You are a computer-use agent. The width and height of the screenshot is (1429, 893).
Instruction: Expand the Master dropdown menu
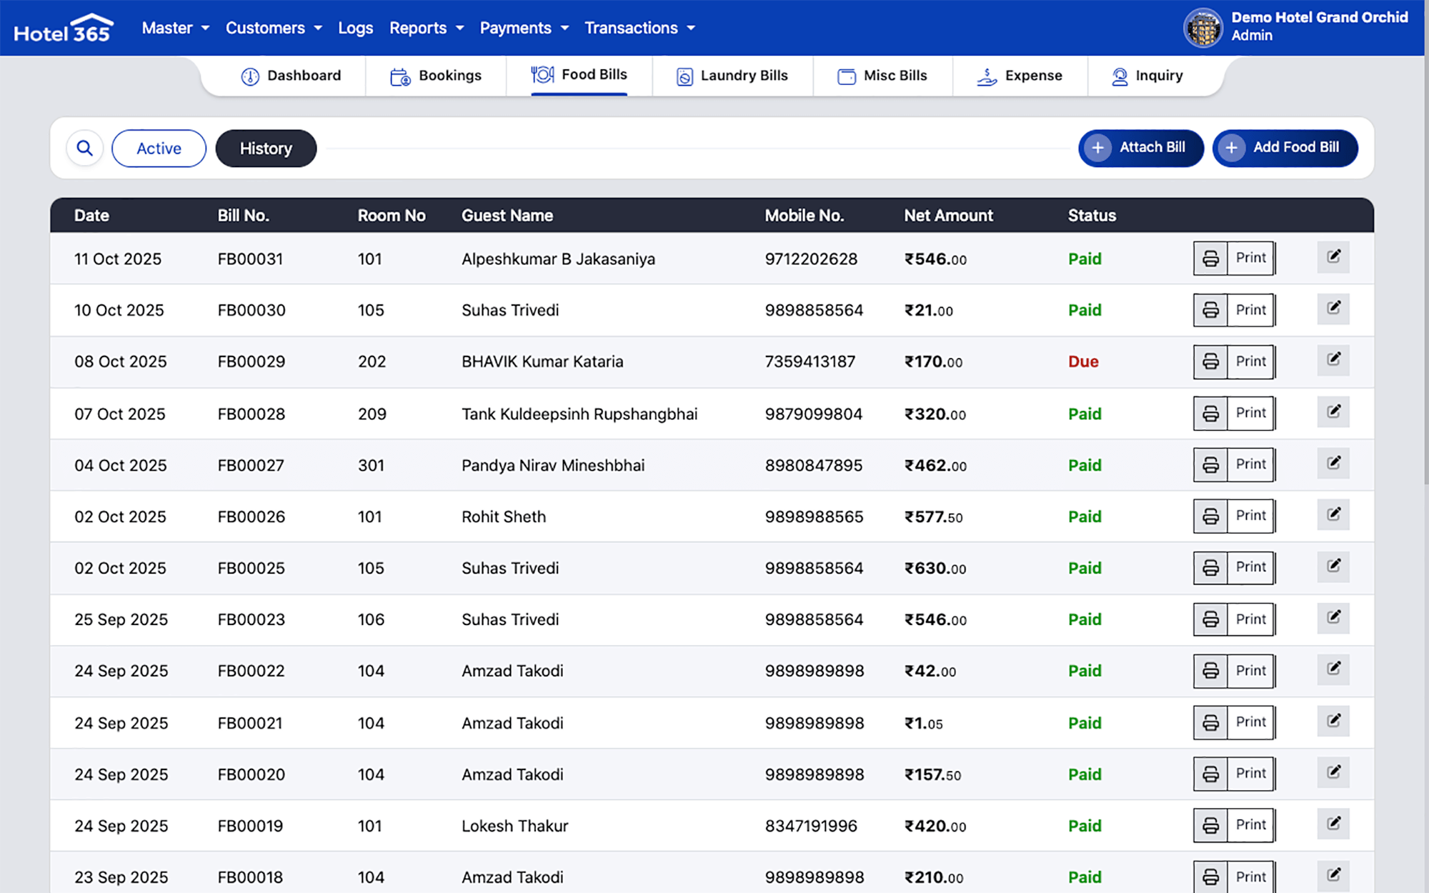click(x=175, y=28)
